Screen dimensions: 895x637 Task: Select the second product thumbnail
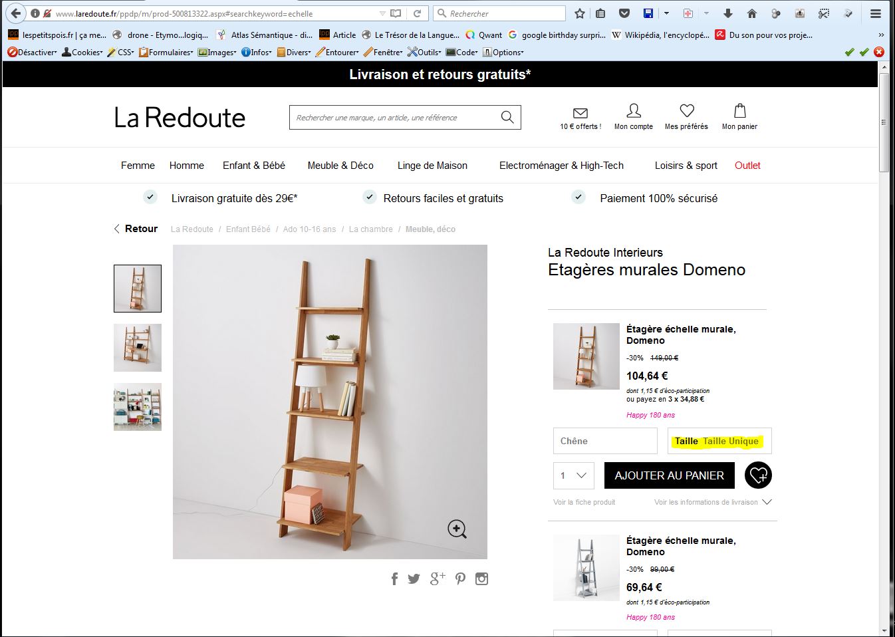138,348
